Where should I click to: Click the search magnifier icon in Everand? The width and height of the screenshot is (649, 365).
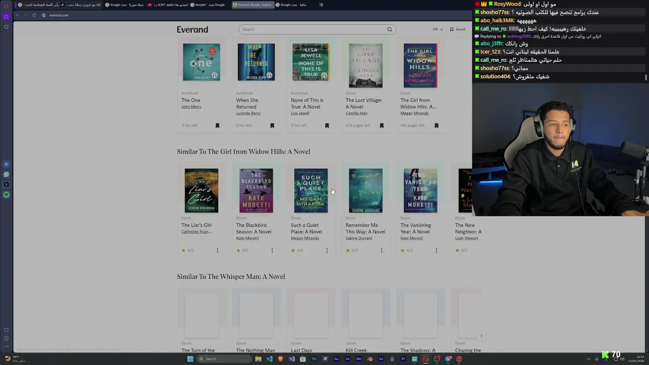[389, 29]
